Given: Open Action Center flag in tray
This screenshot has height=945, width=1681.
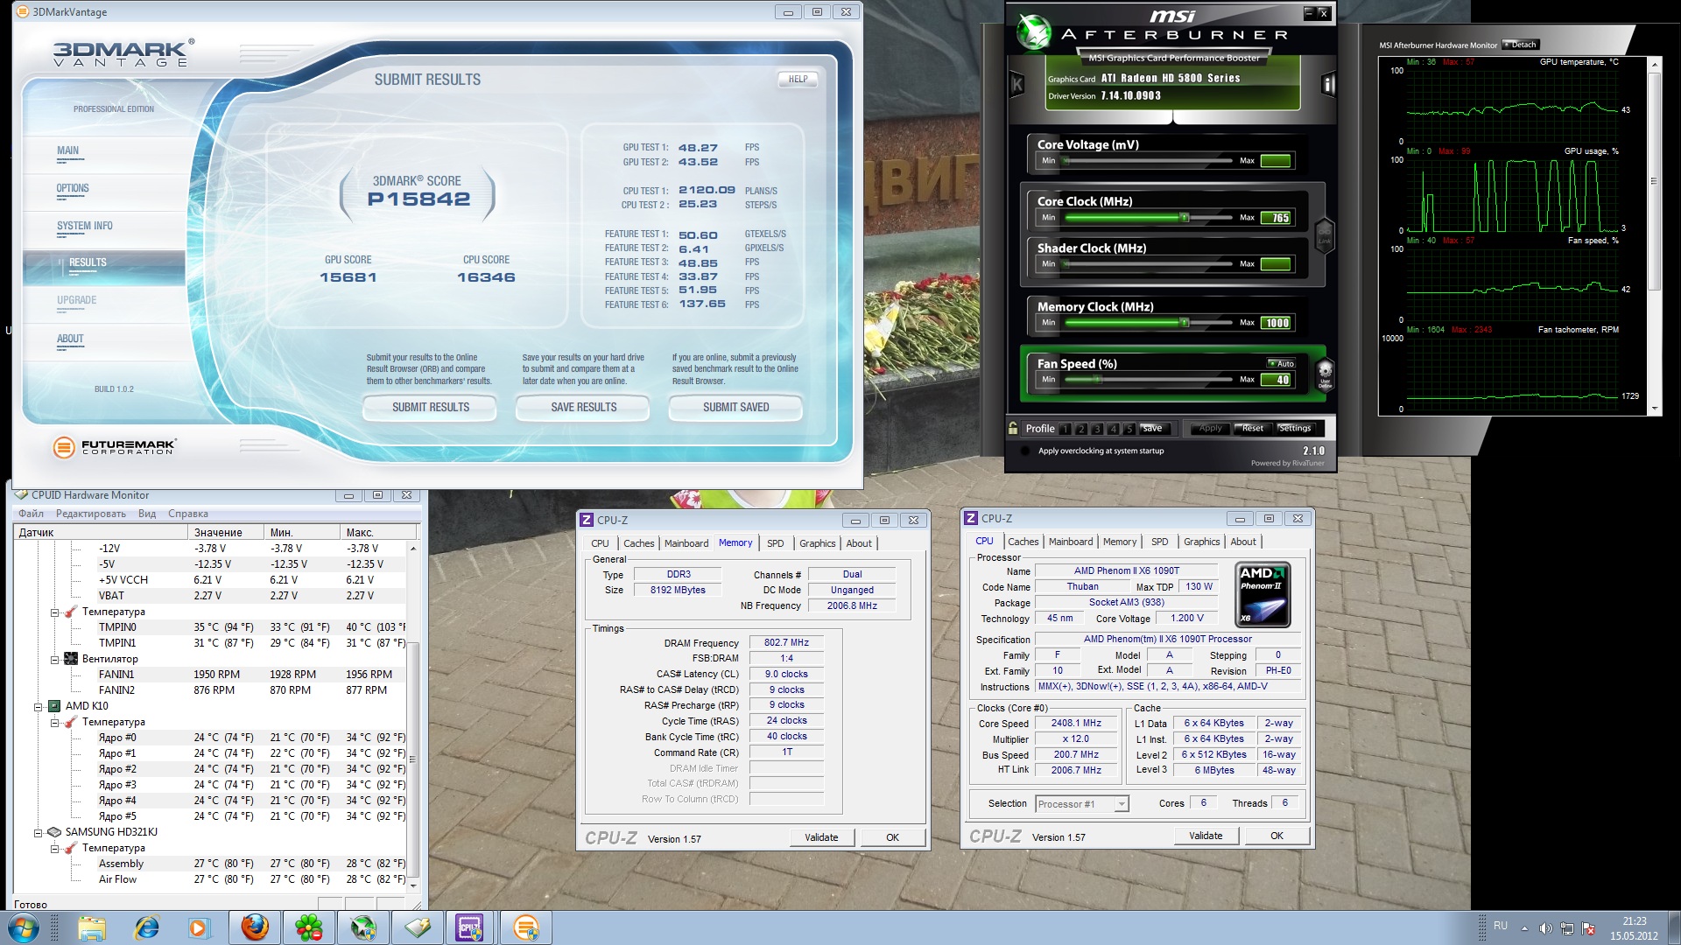Looking at the screenshot, I should (1588, 928).
